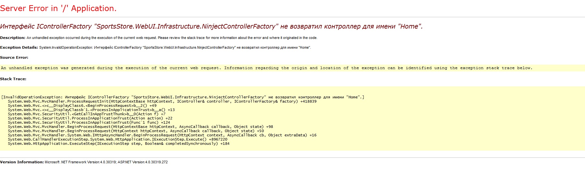Select the italic IControllerFactory error message heading
The image size is (585, 187).
(211, 27)
